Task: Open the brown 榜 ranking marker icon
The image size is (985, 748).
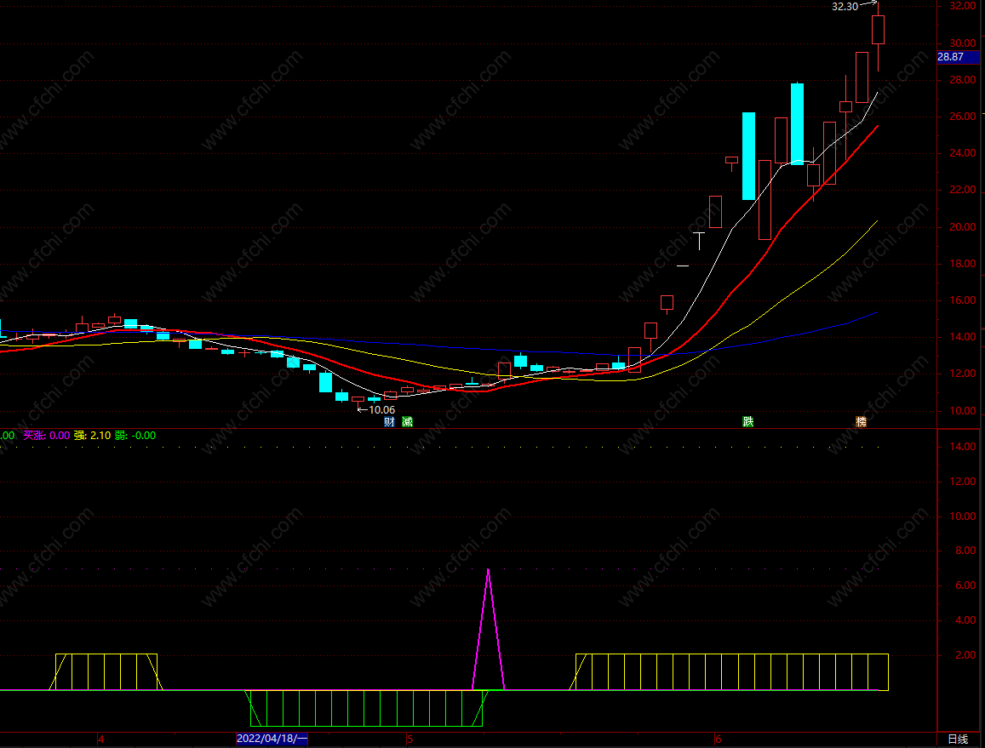Action: pos(862,422)
